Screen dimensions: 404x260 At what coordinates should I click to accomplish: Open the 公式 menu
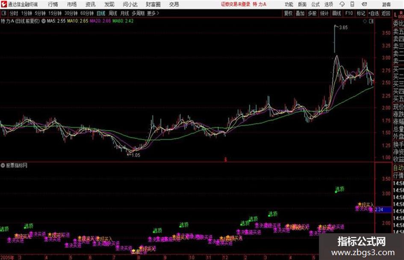tap(315, 4)
